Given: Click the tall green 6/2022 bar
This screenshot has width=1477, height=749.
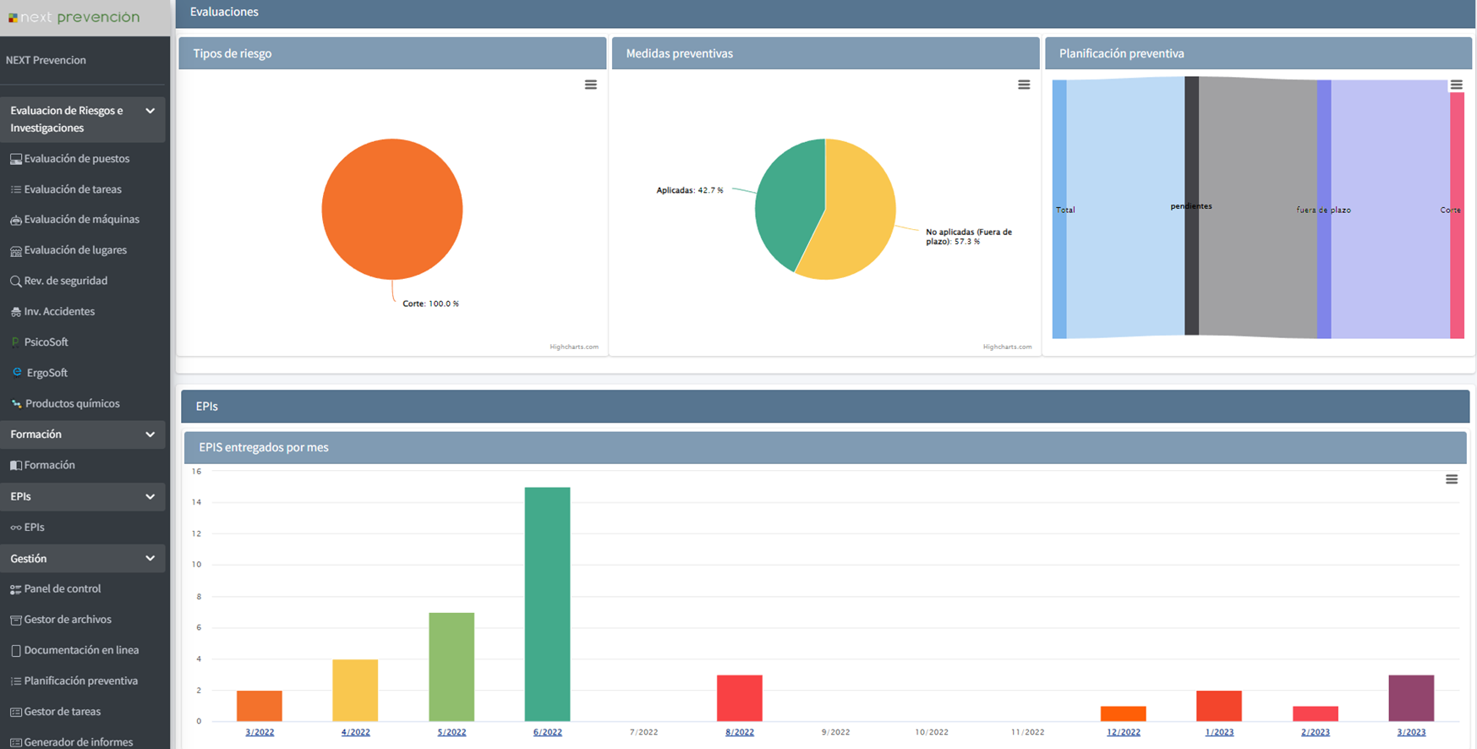Looking at the screenshot, I should (x=547, y=604).
